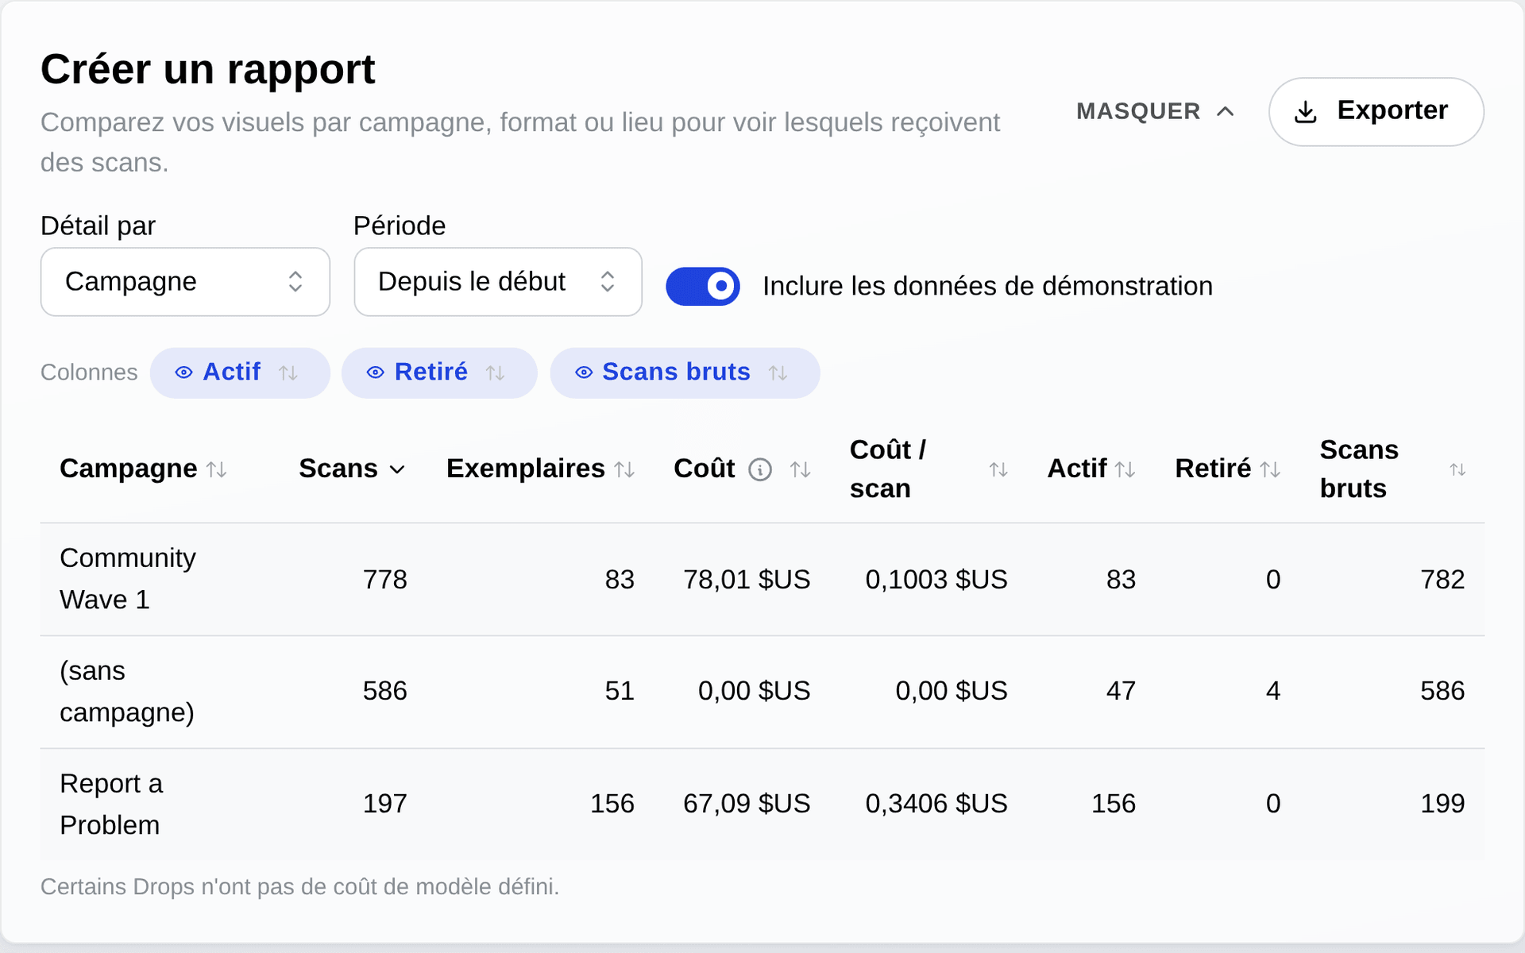Sort by Exemplaires column arrows
This screenshot has height=953, width=1525.
coord(625,470)
